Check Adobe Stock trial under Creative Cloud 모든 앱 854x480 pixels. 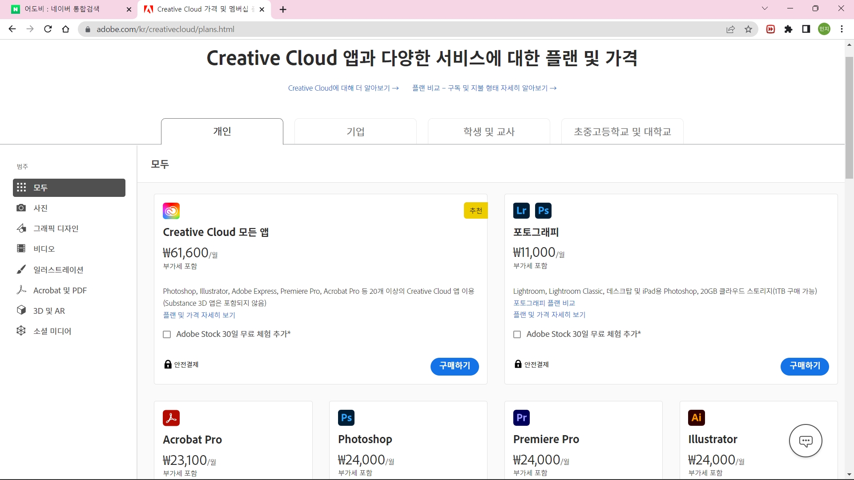tap(167, 334)
